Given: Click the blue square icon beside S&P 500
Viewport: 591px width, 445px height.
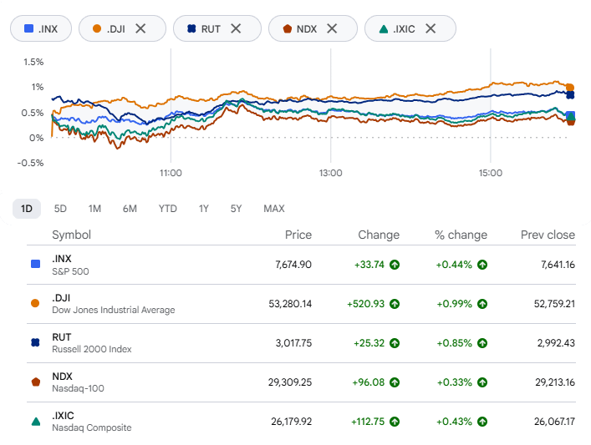Looking at the screenshot, I should tap(35, 264).
